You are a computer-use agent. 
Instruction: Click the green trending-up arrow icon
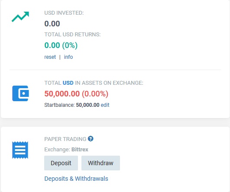pyautogui.click(x=20, y=16)
